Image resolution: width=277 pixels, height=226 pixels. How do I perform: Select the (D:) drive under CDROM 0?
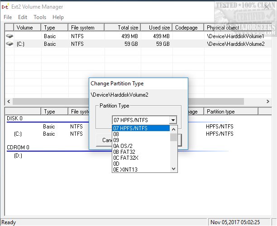[x=18, y=156]
